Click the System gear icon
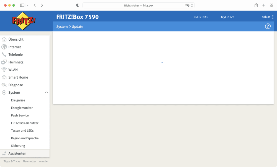 tap(4, 92)
